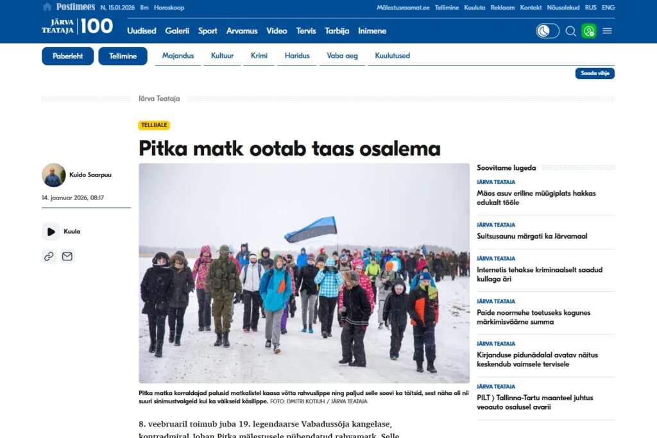Click the main hikers article photo
657x438 pixels.
tap(304, 273)
